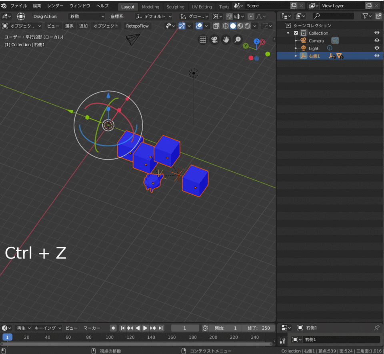
Task: Select wireframe viewport shading icon
Action: 226,26
